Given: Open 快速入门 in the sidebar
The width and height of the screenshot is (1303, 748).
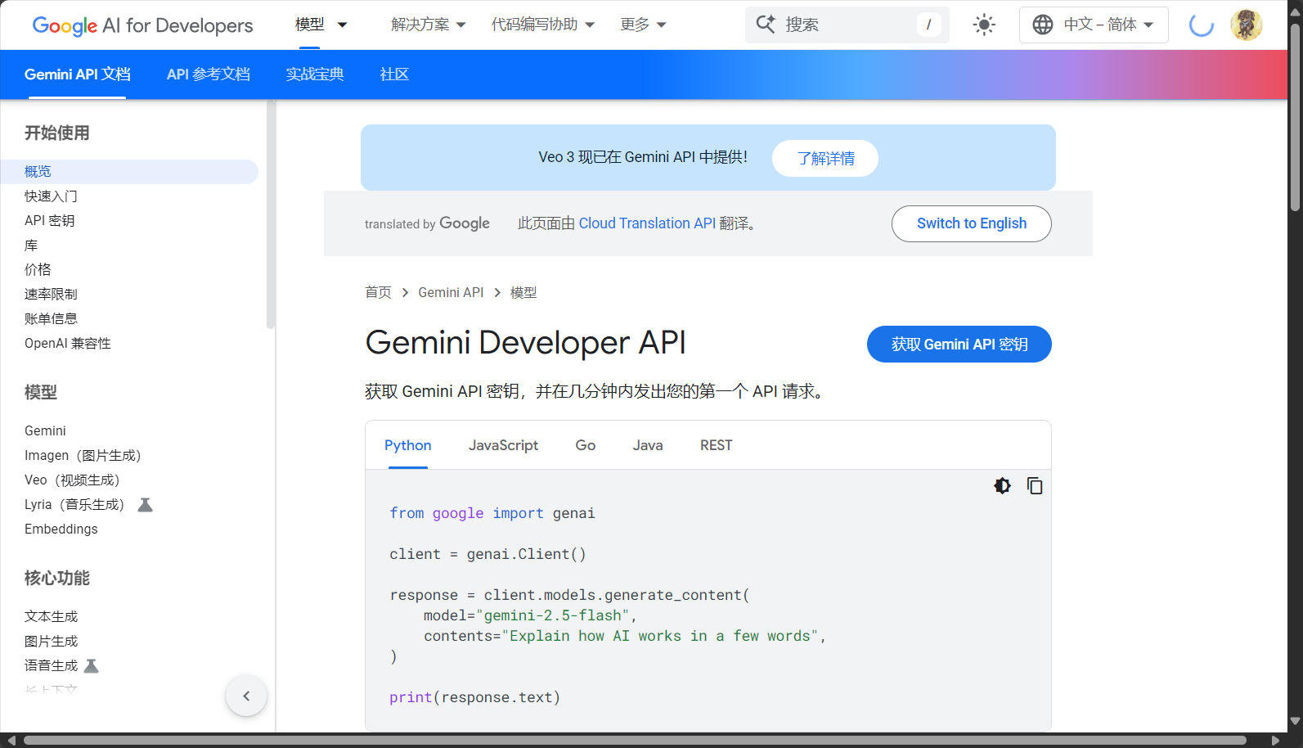Looking at the screenshot, I should pos(51,196).
